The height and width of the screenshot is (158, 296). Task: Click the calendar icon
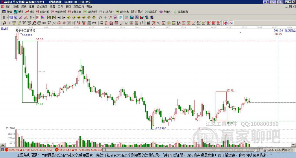tap(127, 18)
